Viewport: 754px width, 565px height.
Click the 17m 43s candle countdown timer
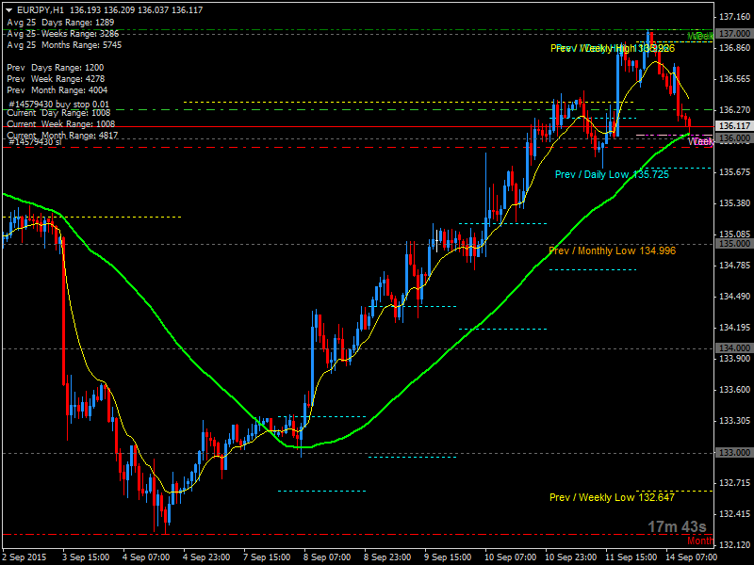point(676,527)
